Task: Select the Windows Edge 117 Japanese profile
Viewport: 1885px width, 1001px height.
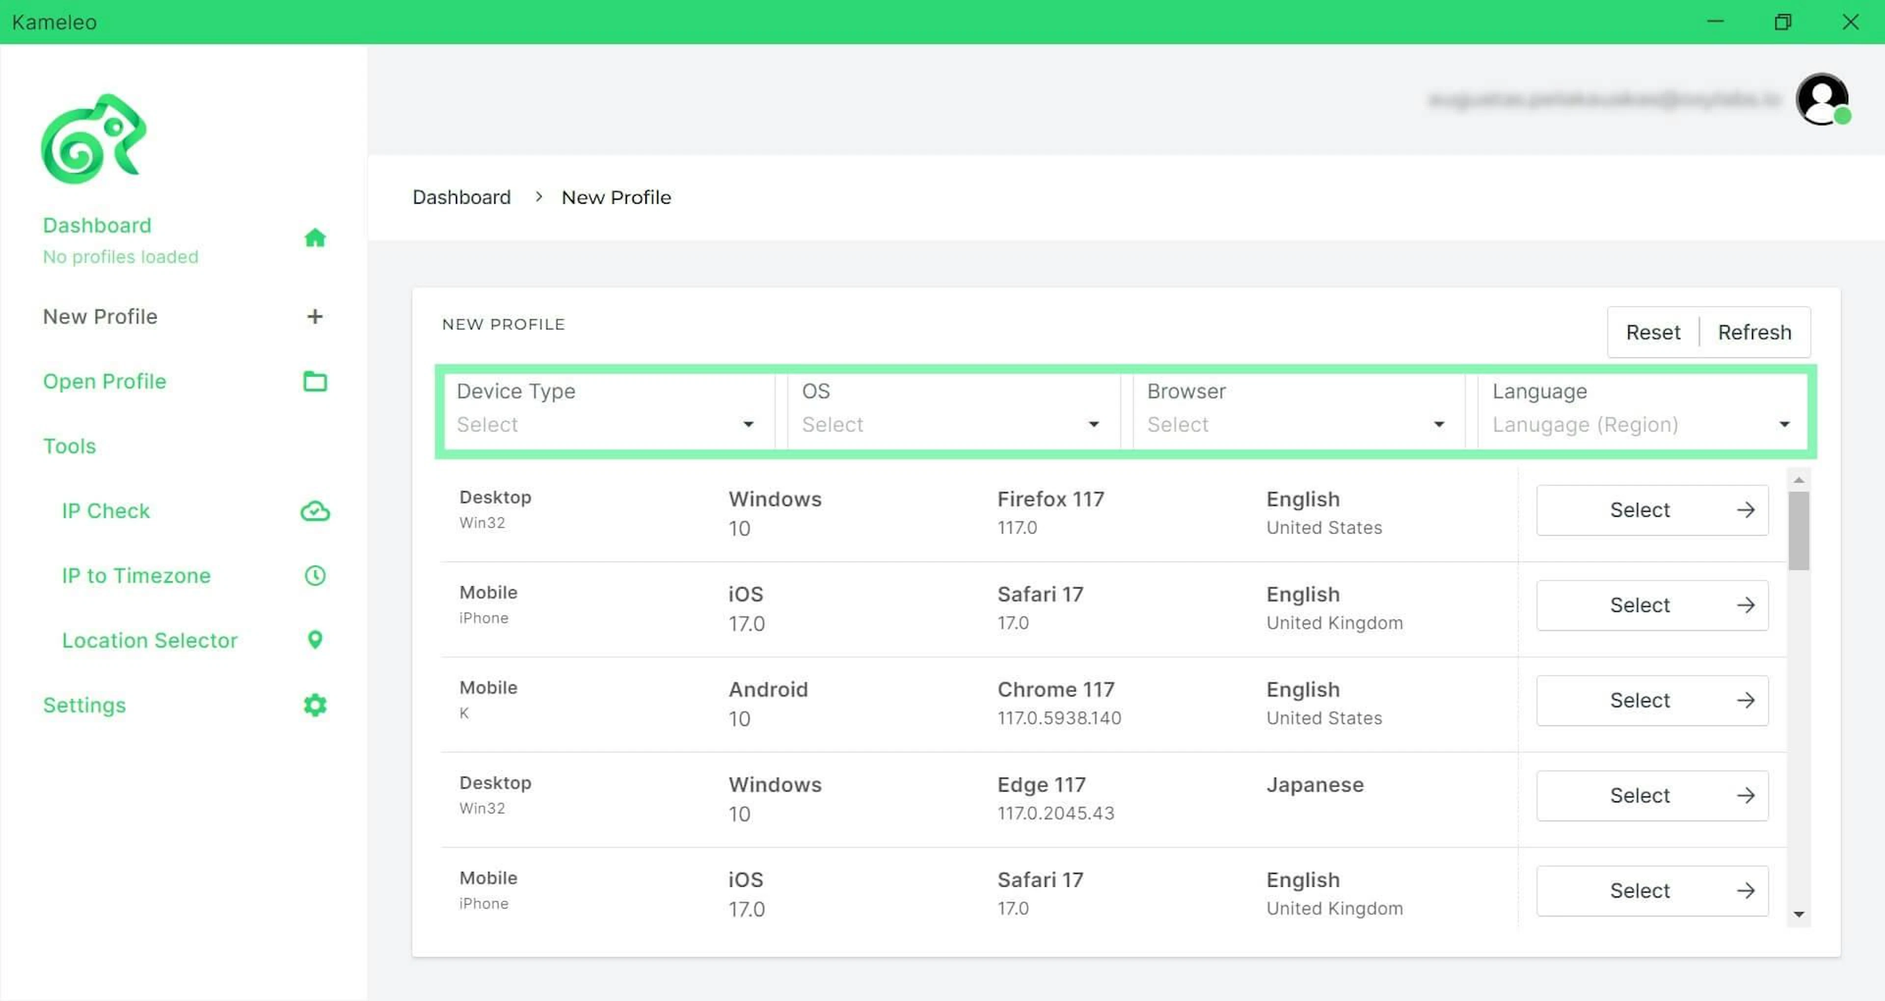Action: point(1652,795)
